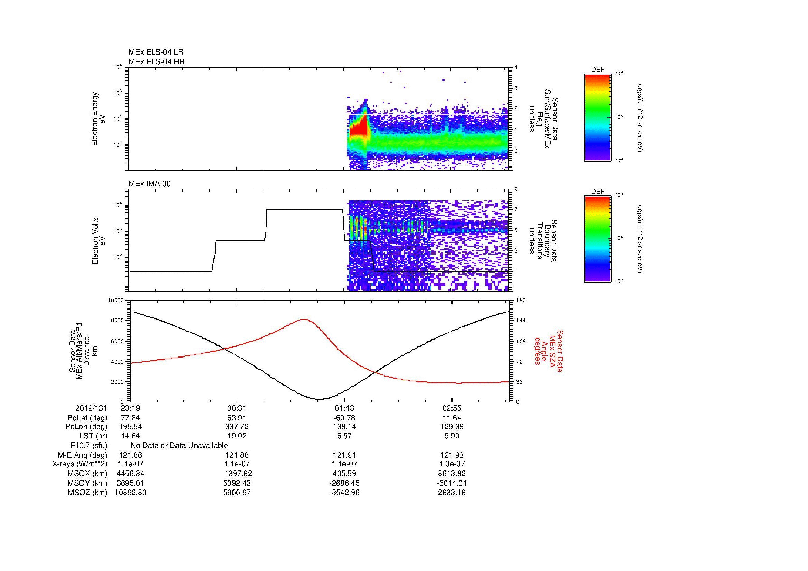Click the '01:43' time tick label
808x571 pixels.
pos(344,408)
